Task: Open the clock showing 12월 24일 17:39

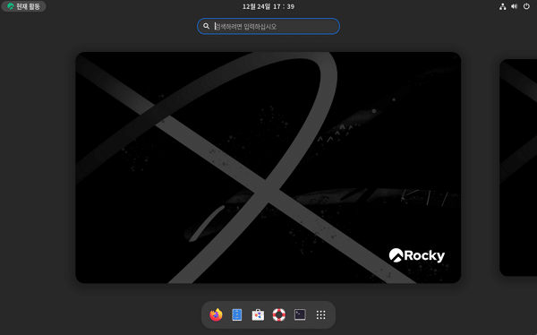Action: (x=268, y=6)
